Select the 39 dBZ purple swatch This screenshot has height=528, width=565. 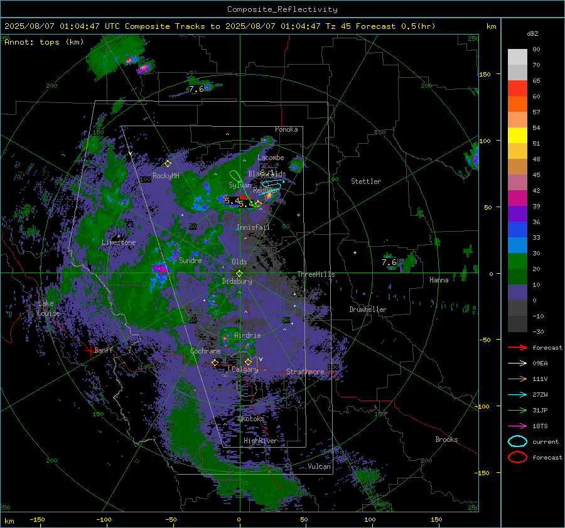click(517, 213)
